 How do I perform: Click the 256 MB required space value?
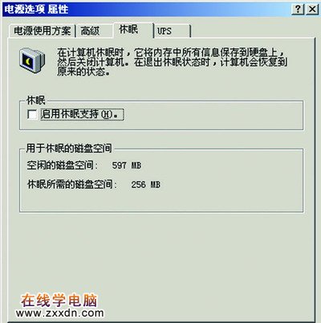pyautogui.click(x=145, y=185)
